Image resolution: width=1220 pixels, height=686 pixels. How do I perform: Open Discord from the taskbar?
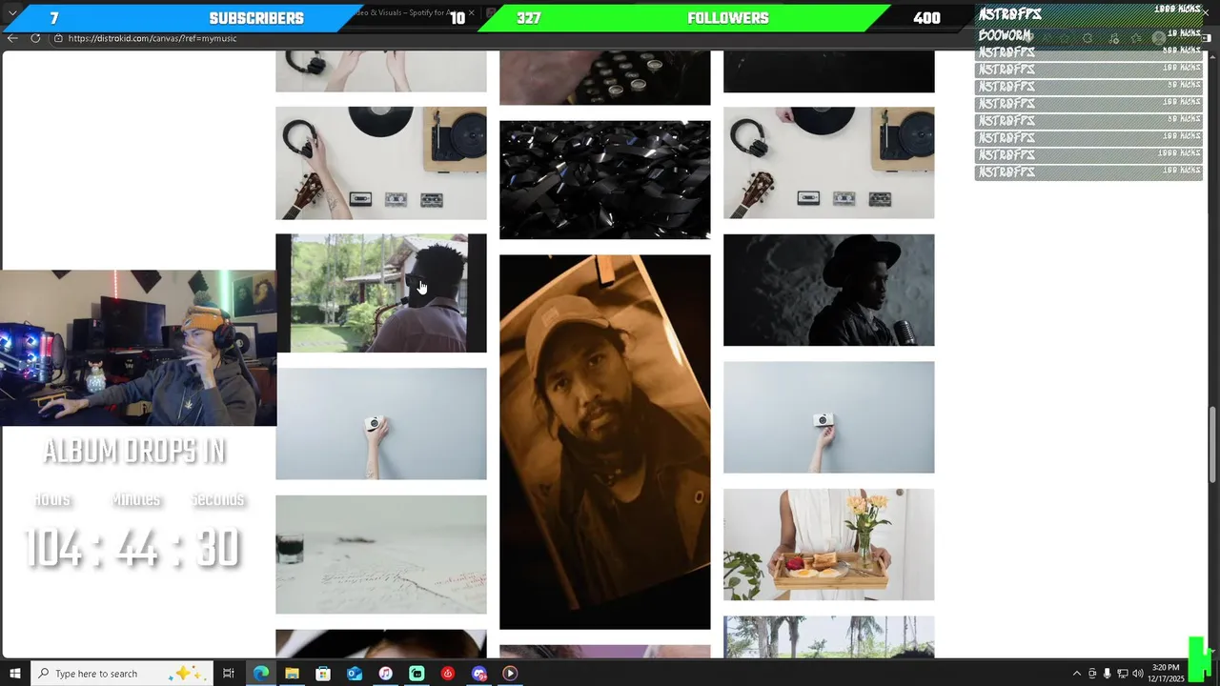[x=479, y=674]
